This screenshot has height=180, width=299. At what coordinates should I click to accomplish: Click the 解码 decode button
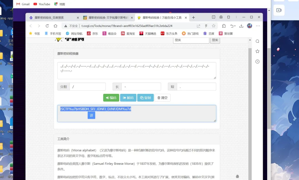click(128, 98)
